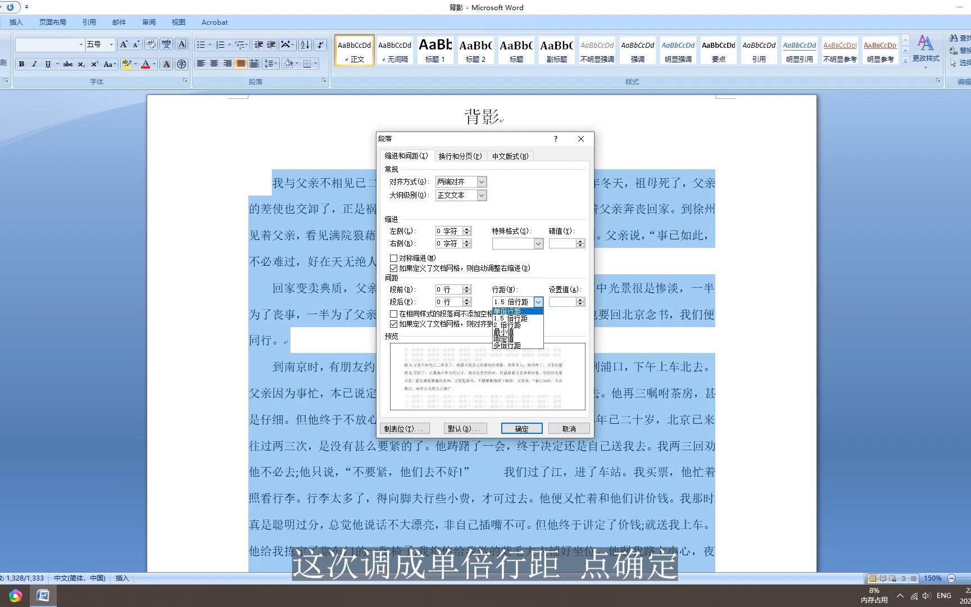Click the Shrink Font icon
Screen dimensions: 971x607
(136, 44)
